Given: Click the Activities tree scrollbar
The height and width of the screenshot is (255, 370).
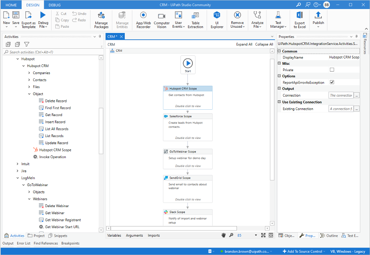Looking at the screenshot, I should point(101,131).
